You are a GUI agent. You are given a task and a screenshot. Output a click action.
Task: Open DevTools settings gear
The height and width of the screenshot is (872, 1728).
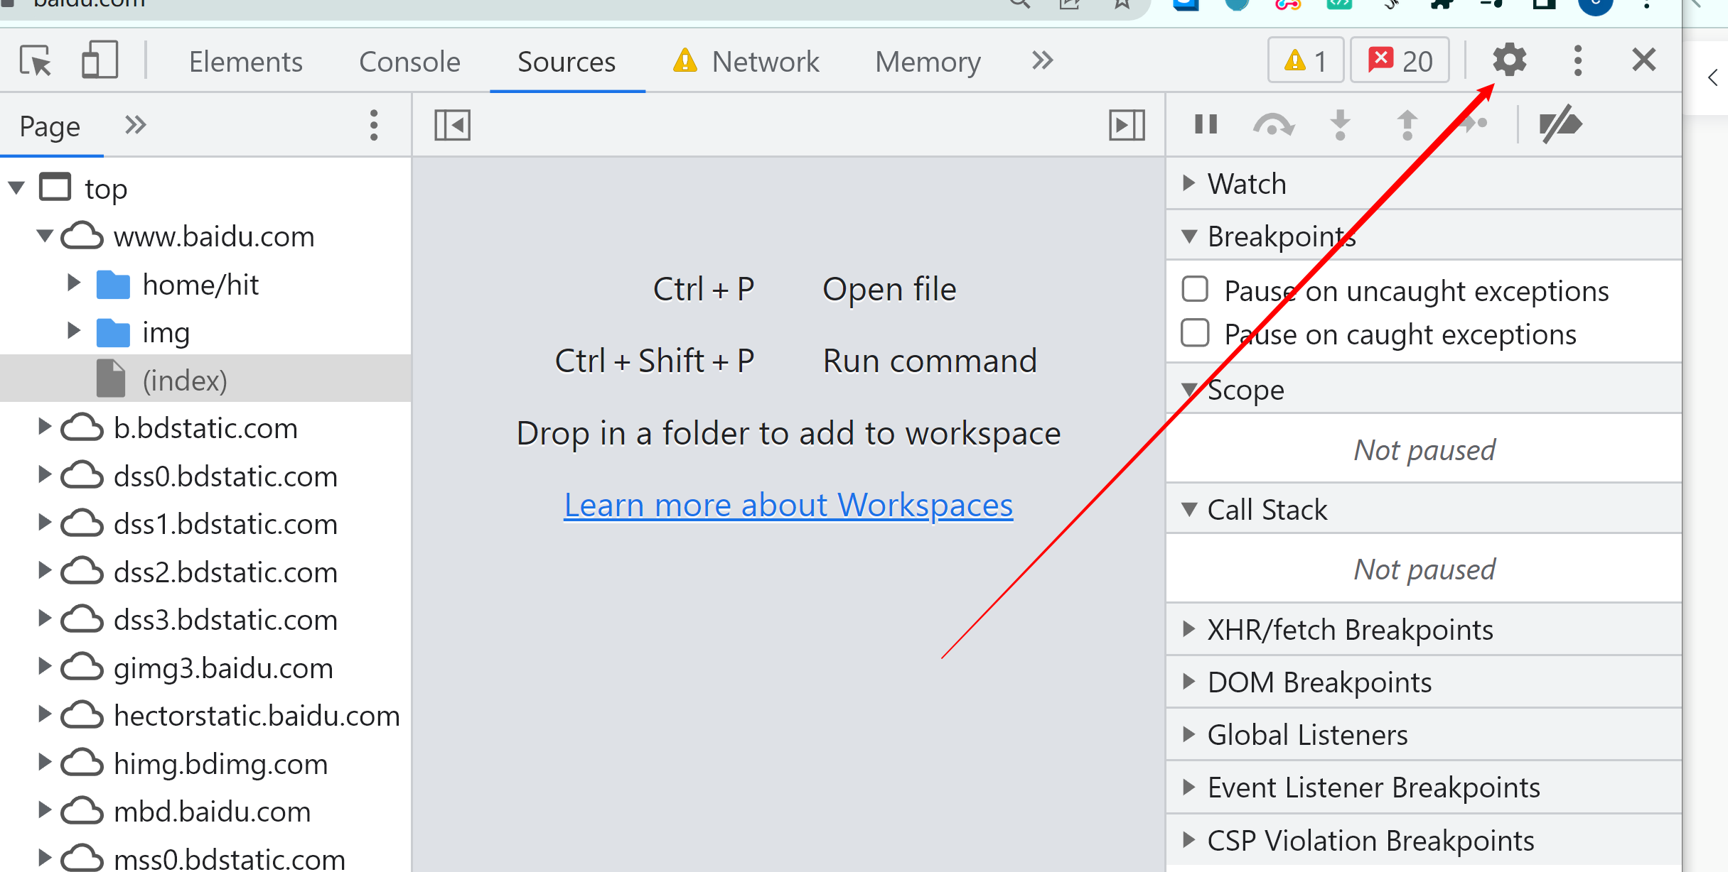point(1509,60)
